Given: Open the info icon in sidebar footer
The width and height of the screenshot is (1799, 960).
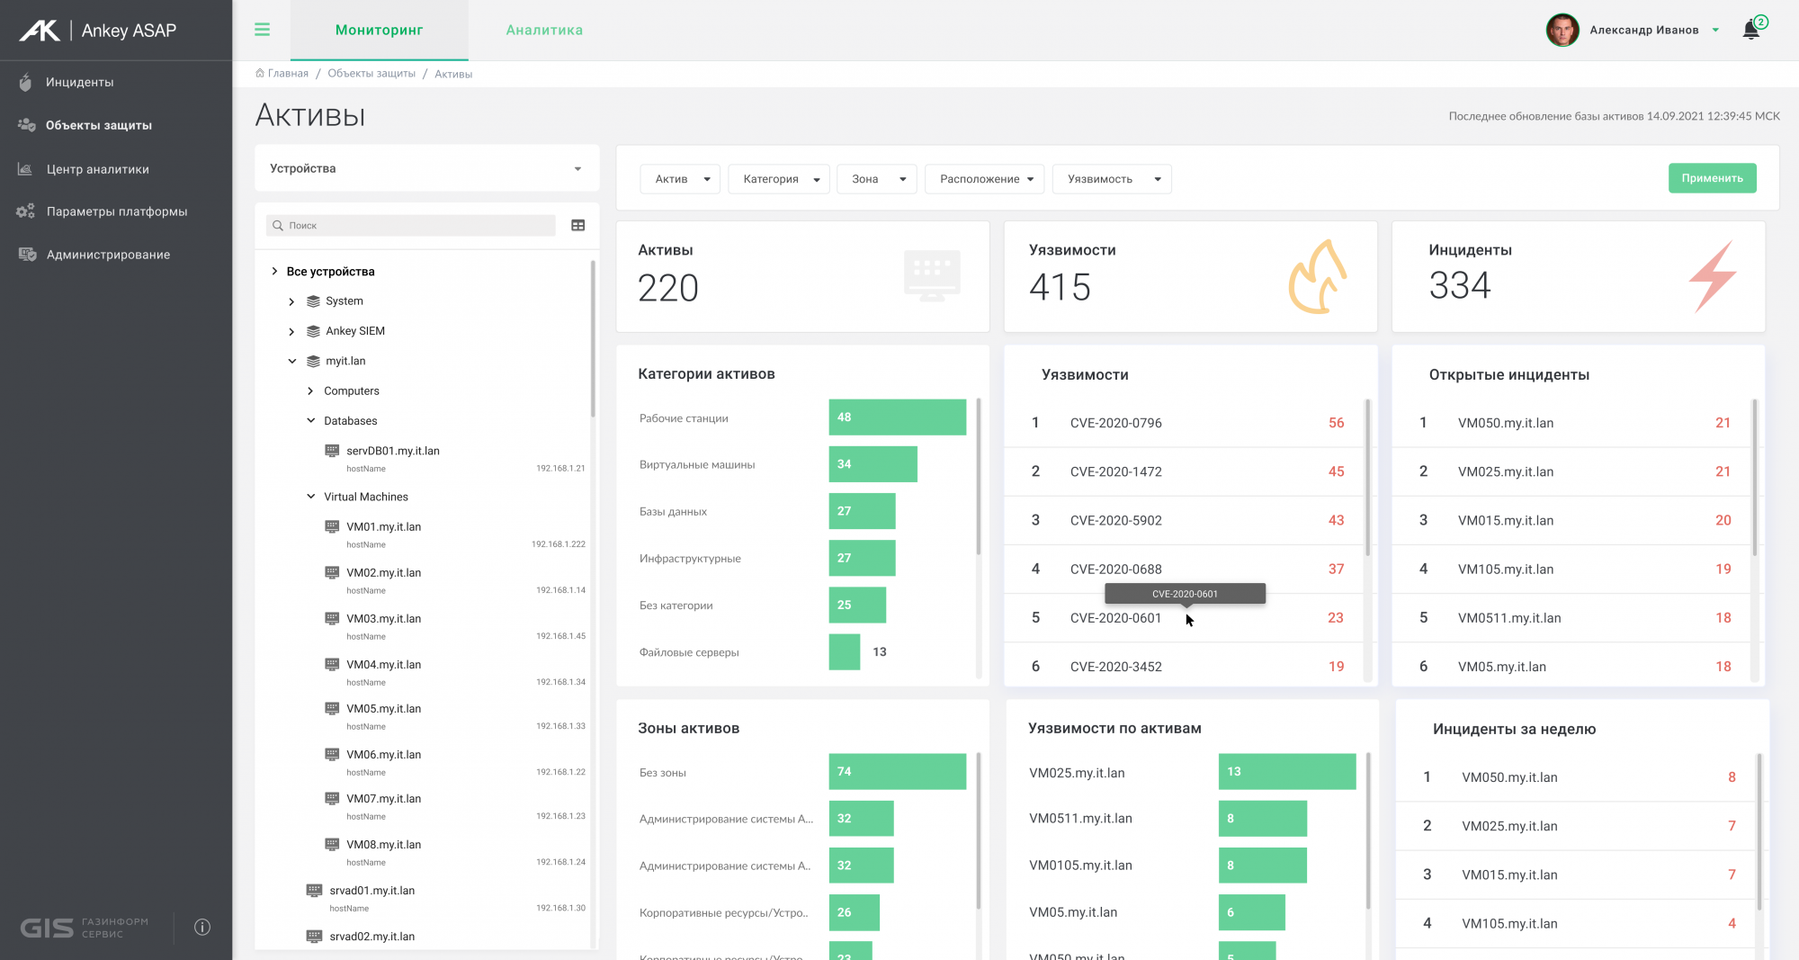Looking at the screenshot, I should tap(202, 927).
